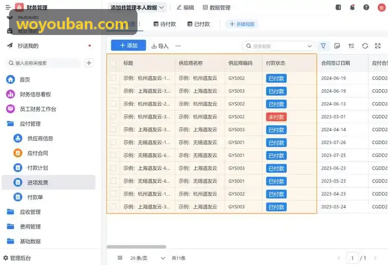Select 进项发票 in the sidebar
This screenshot has width=388, height=265.
click(48, 182)
